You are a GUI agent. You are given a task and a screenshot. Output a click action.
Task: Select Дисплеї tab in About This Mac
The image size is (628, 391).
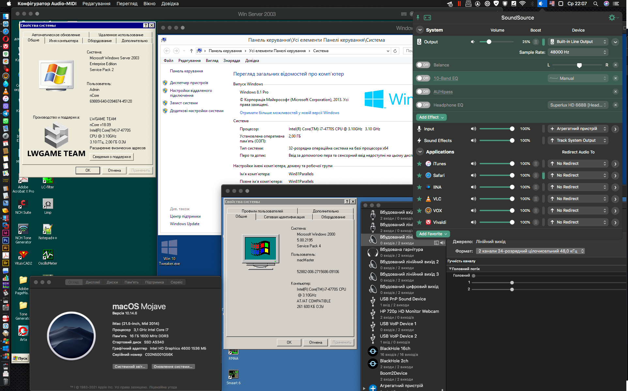93,282
